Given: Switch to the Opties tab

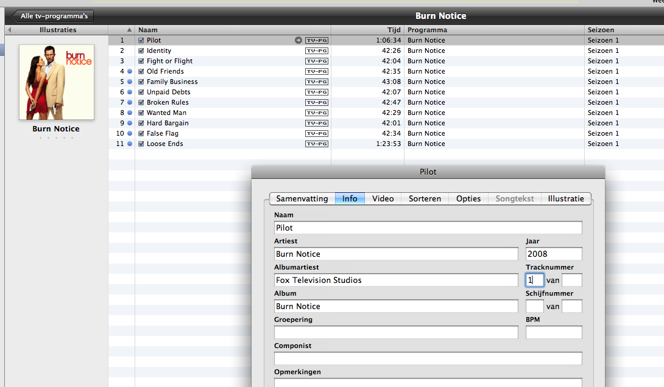Looking at the screenshot, I should (x=468, y=199).
